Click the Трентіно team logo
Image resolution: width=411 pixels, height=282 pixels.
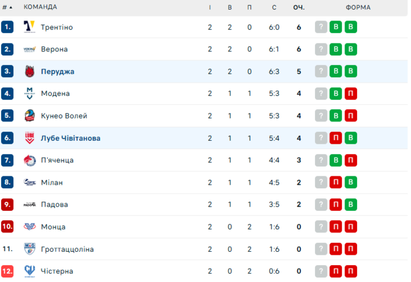tap(29, 27)
